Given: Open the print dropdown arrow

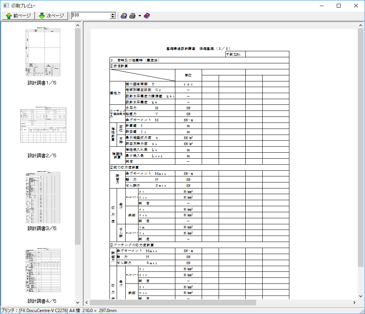Looking at the screenshot, I should coord(140,16).
